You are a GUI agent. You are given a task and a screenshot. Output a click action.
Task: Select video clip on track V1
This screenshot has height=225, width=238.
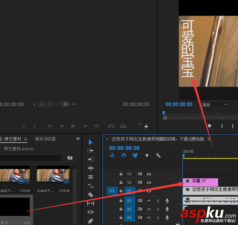[210, 191]
